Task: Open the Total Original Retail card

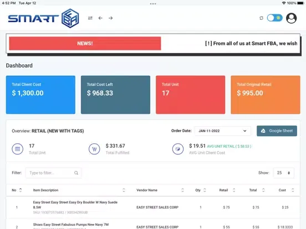Action: tap(266, 95)
